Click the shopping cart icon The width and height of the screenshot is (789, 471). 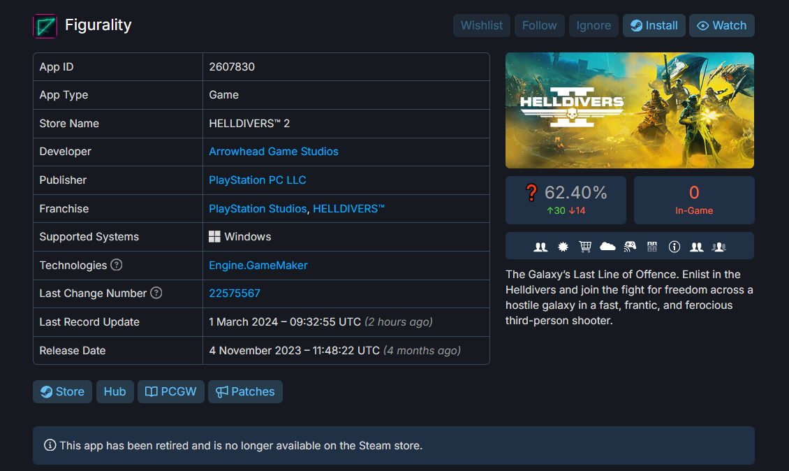585,247
